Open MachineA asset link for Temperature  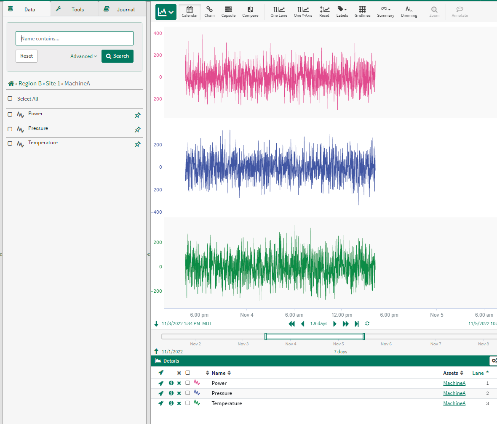pyautogui.click(x=454, y=403)
